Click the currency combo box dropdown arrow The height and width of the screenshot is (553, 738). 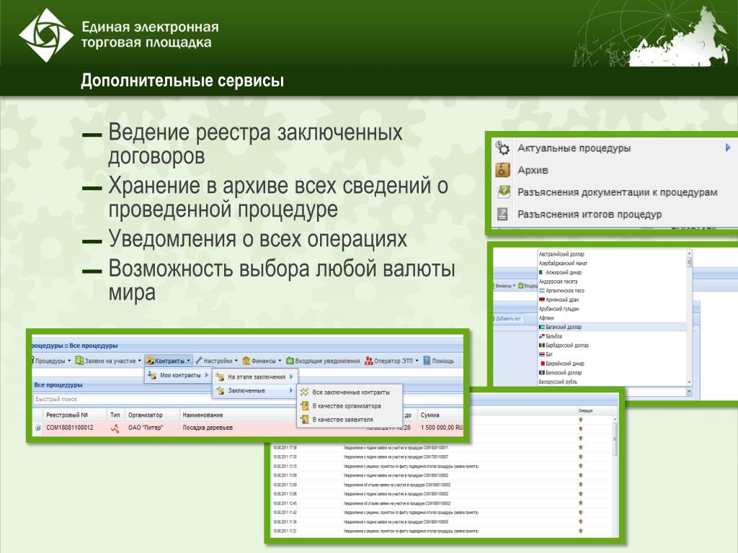pyautogui.click(x=690, y=391)
